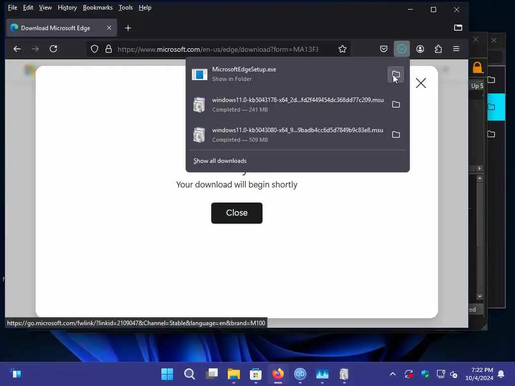Open folder for kb5043080 msu download
The width and height of the screenshot is (515, 386).
[396, 135]
